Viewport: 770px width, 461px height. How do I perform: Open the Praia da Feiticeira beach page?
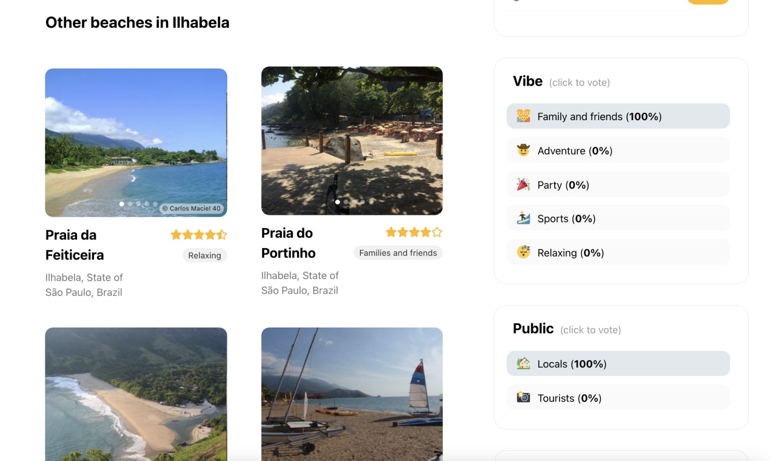pos(74,244)
